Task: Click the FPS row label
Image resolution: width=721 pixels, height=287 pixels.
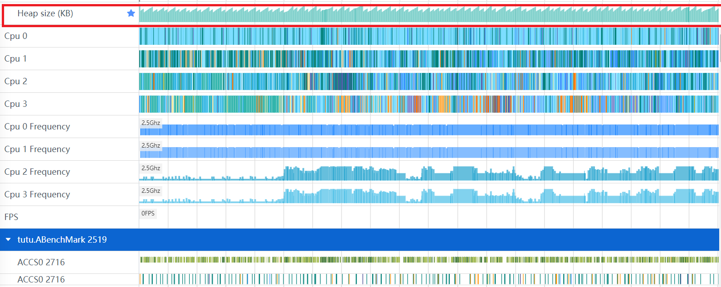Action: (11, 217)
